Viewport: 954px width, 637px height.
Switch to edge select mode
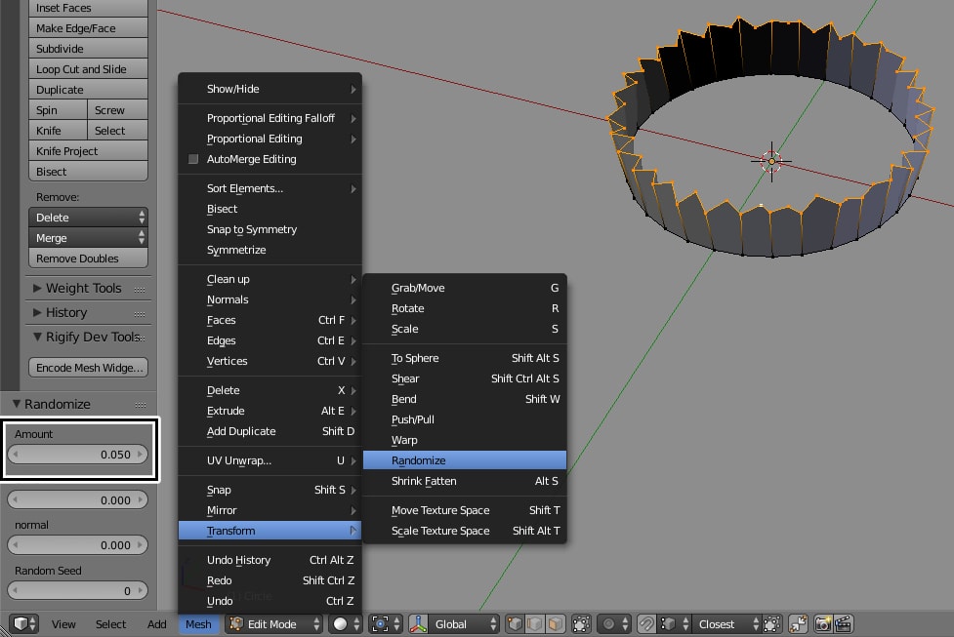(535, 623)
